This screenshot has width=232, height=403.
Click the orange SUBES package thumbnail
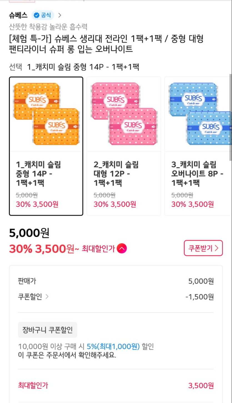[x=46, y=114]
